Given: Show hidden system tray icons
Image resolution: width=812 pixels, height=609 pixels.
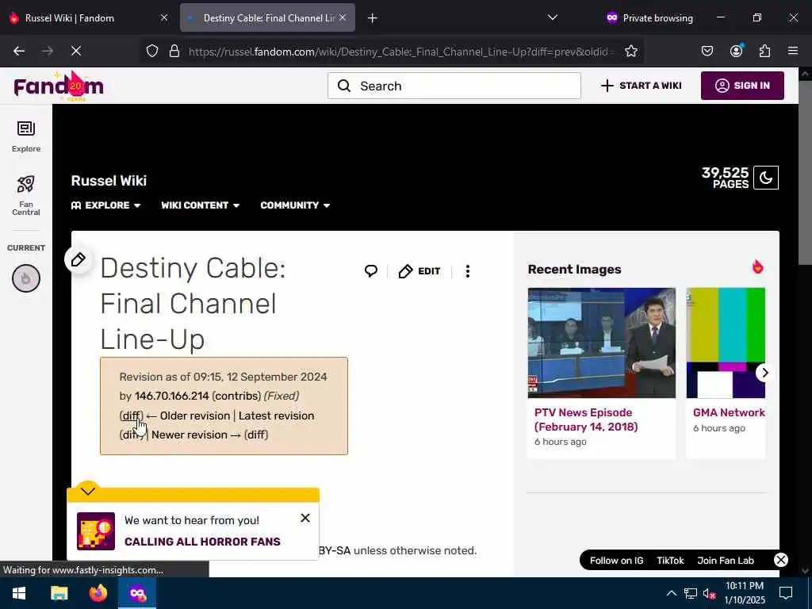Looking at the screenshot, I should point(671,593).
